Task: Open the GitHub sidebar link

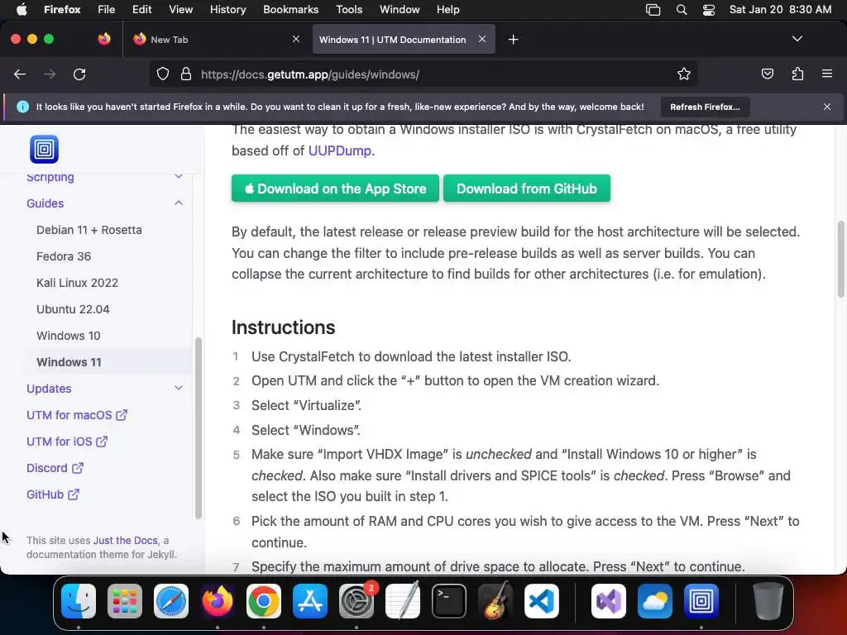Action: click(53, 494)
